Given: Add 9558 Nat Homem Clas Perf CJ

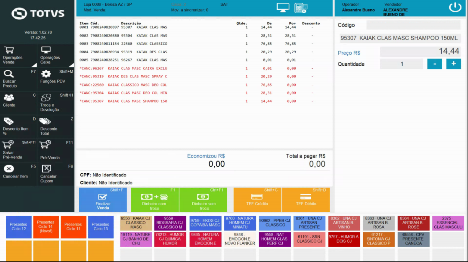Looking at the screenshot, I should click(x=275, y=239).
